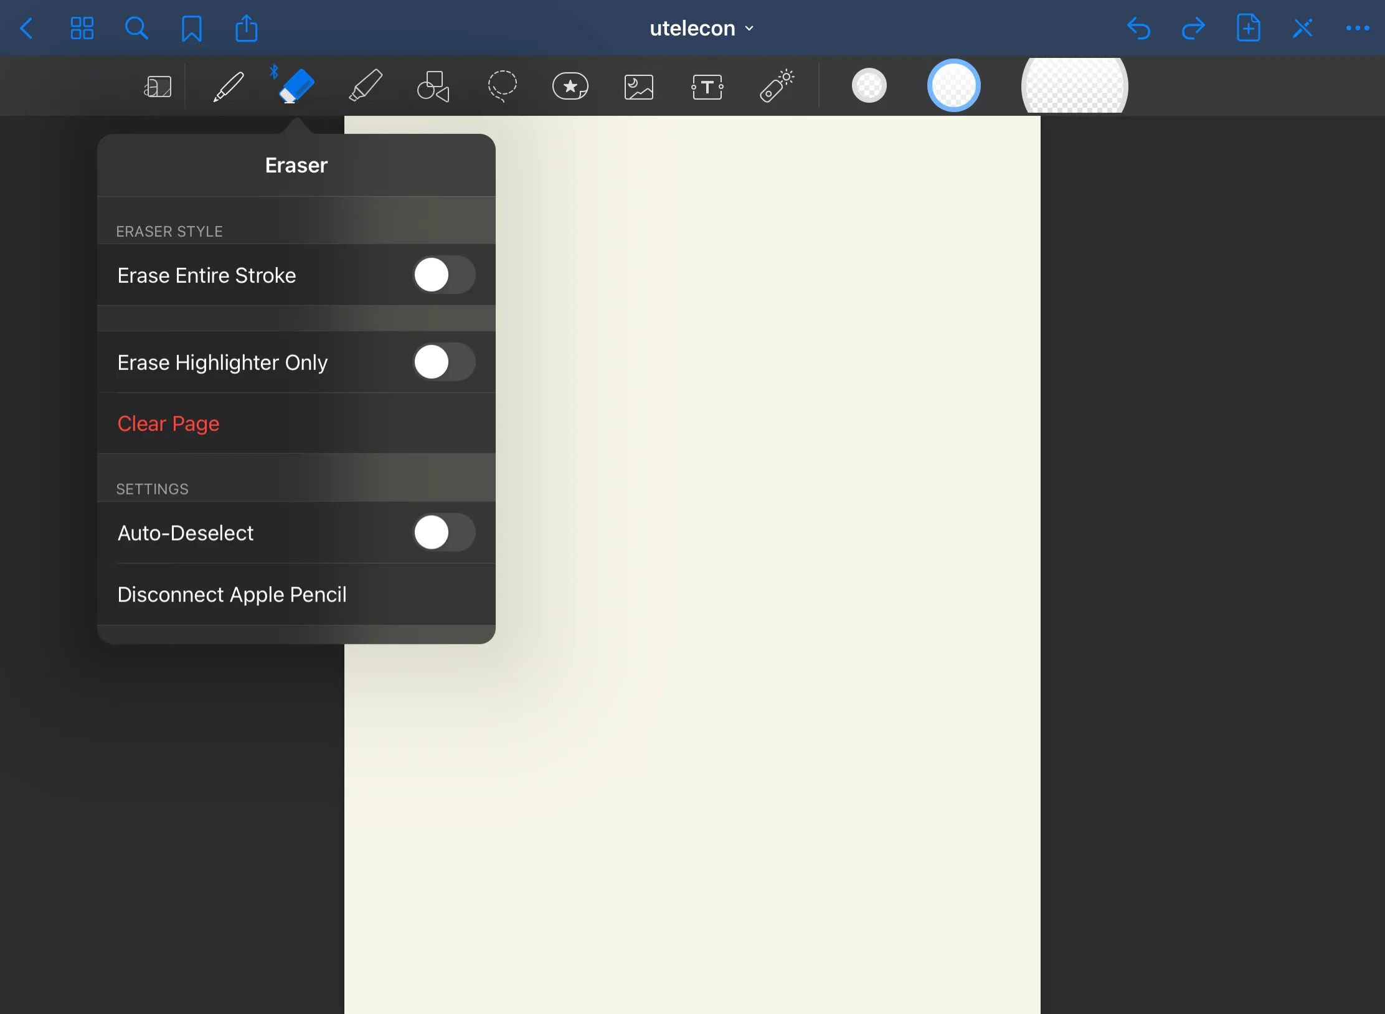Enable Erase Highlighter Only
This screenshot has height=1014, width=1385.
[x=443, y=362]
